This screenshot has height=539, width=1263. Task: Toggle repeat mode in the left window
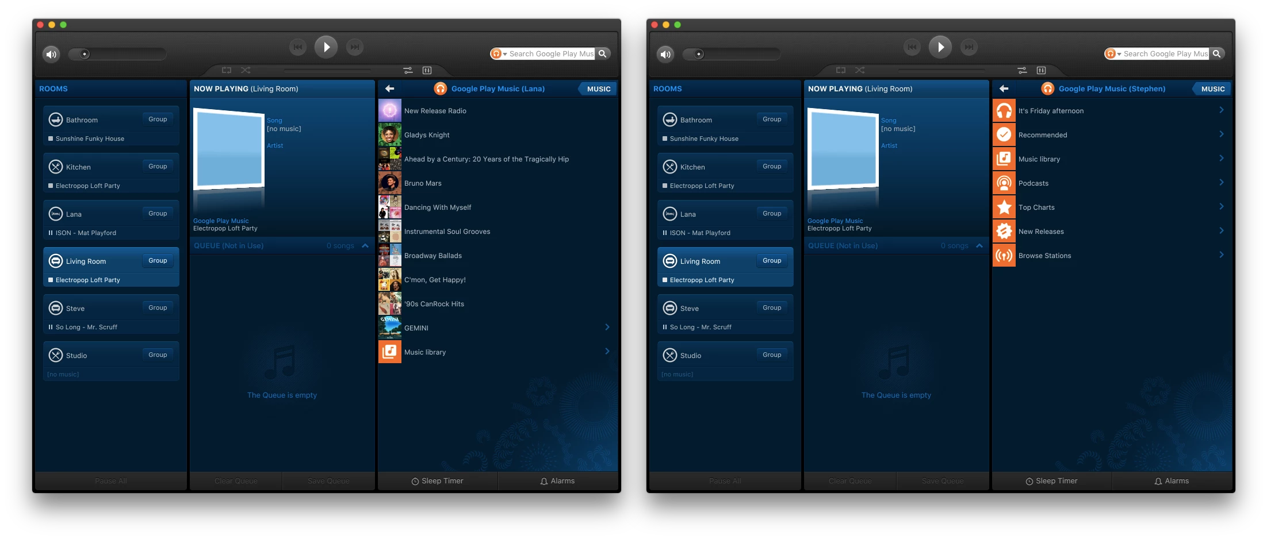point(227,70)
